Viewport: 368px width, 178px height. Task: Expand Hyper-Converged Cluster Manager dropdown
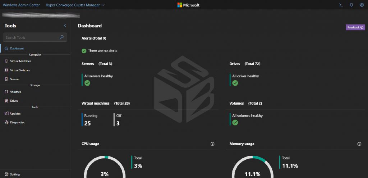click(x=75, y=5)
